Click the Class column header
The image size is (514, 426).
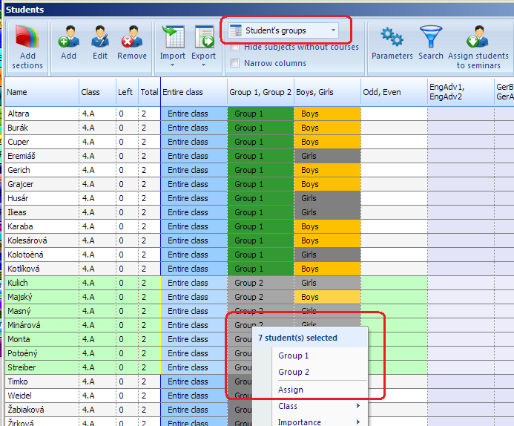tap(97, 92)
